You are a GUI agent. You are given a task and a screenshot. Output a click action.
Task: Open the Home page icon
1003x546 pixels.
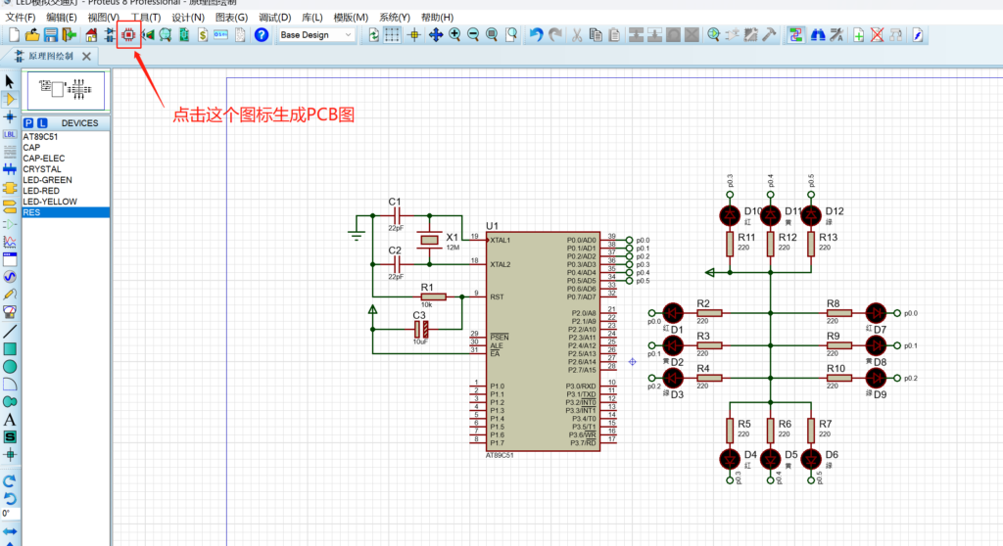(91, 35)
